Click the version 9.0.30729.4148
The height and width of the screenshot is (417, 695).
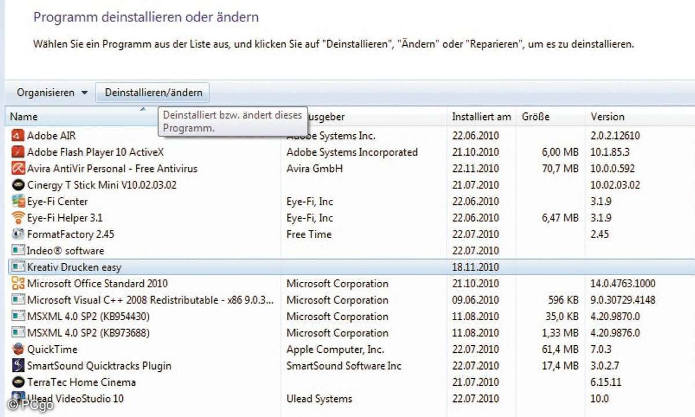point(623,300)
